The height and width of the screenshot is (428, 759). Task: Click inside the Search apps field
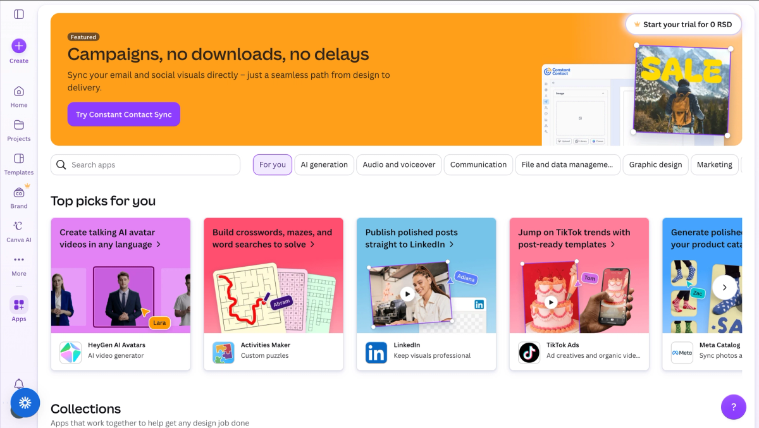[145, 165]
